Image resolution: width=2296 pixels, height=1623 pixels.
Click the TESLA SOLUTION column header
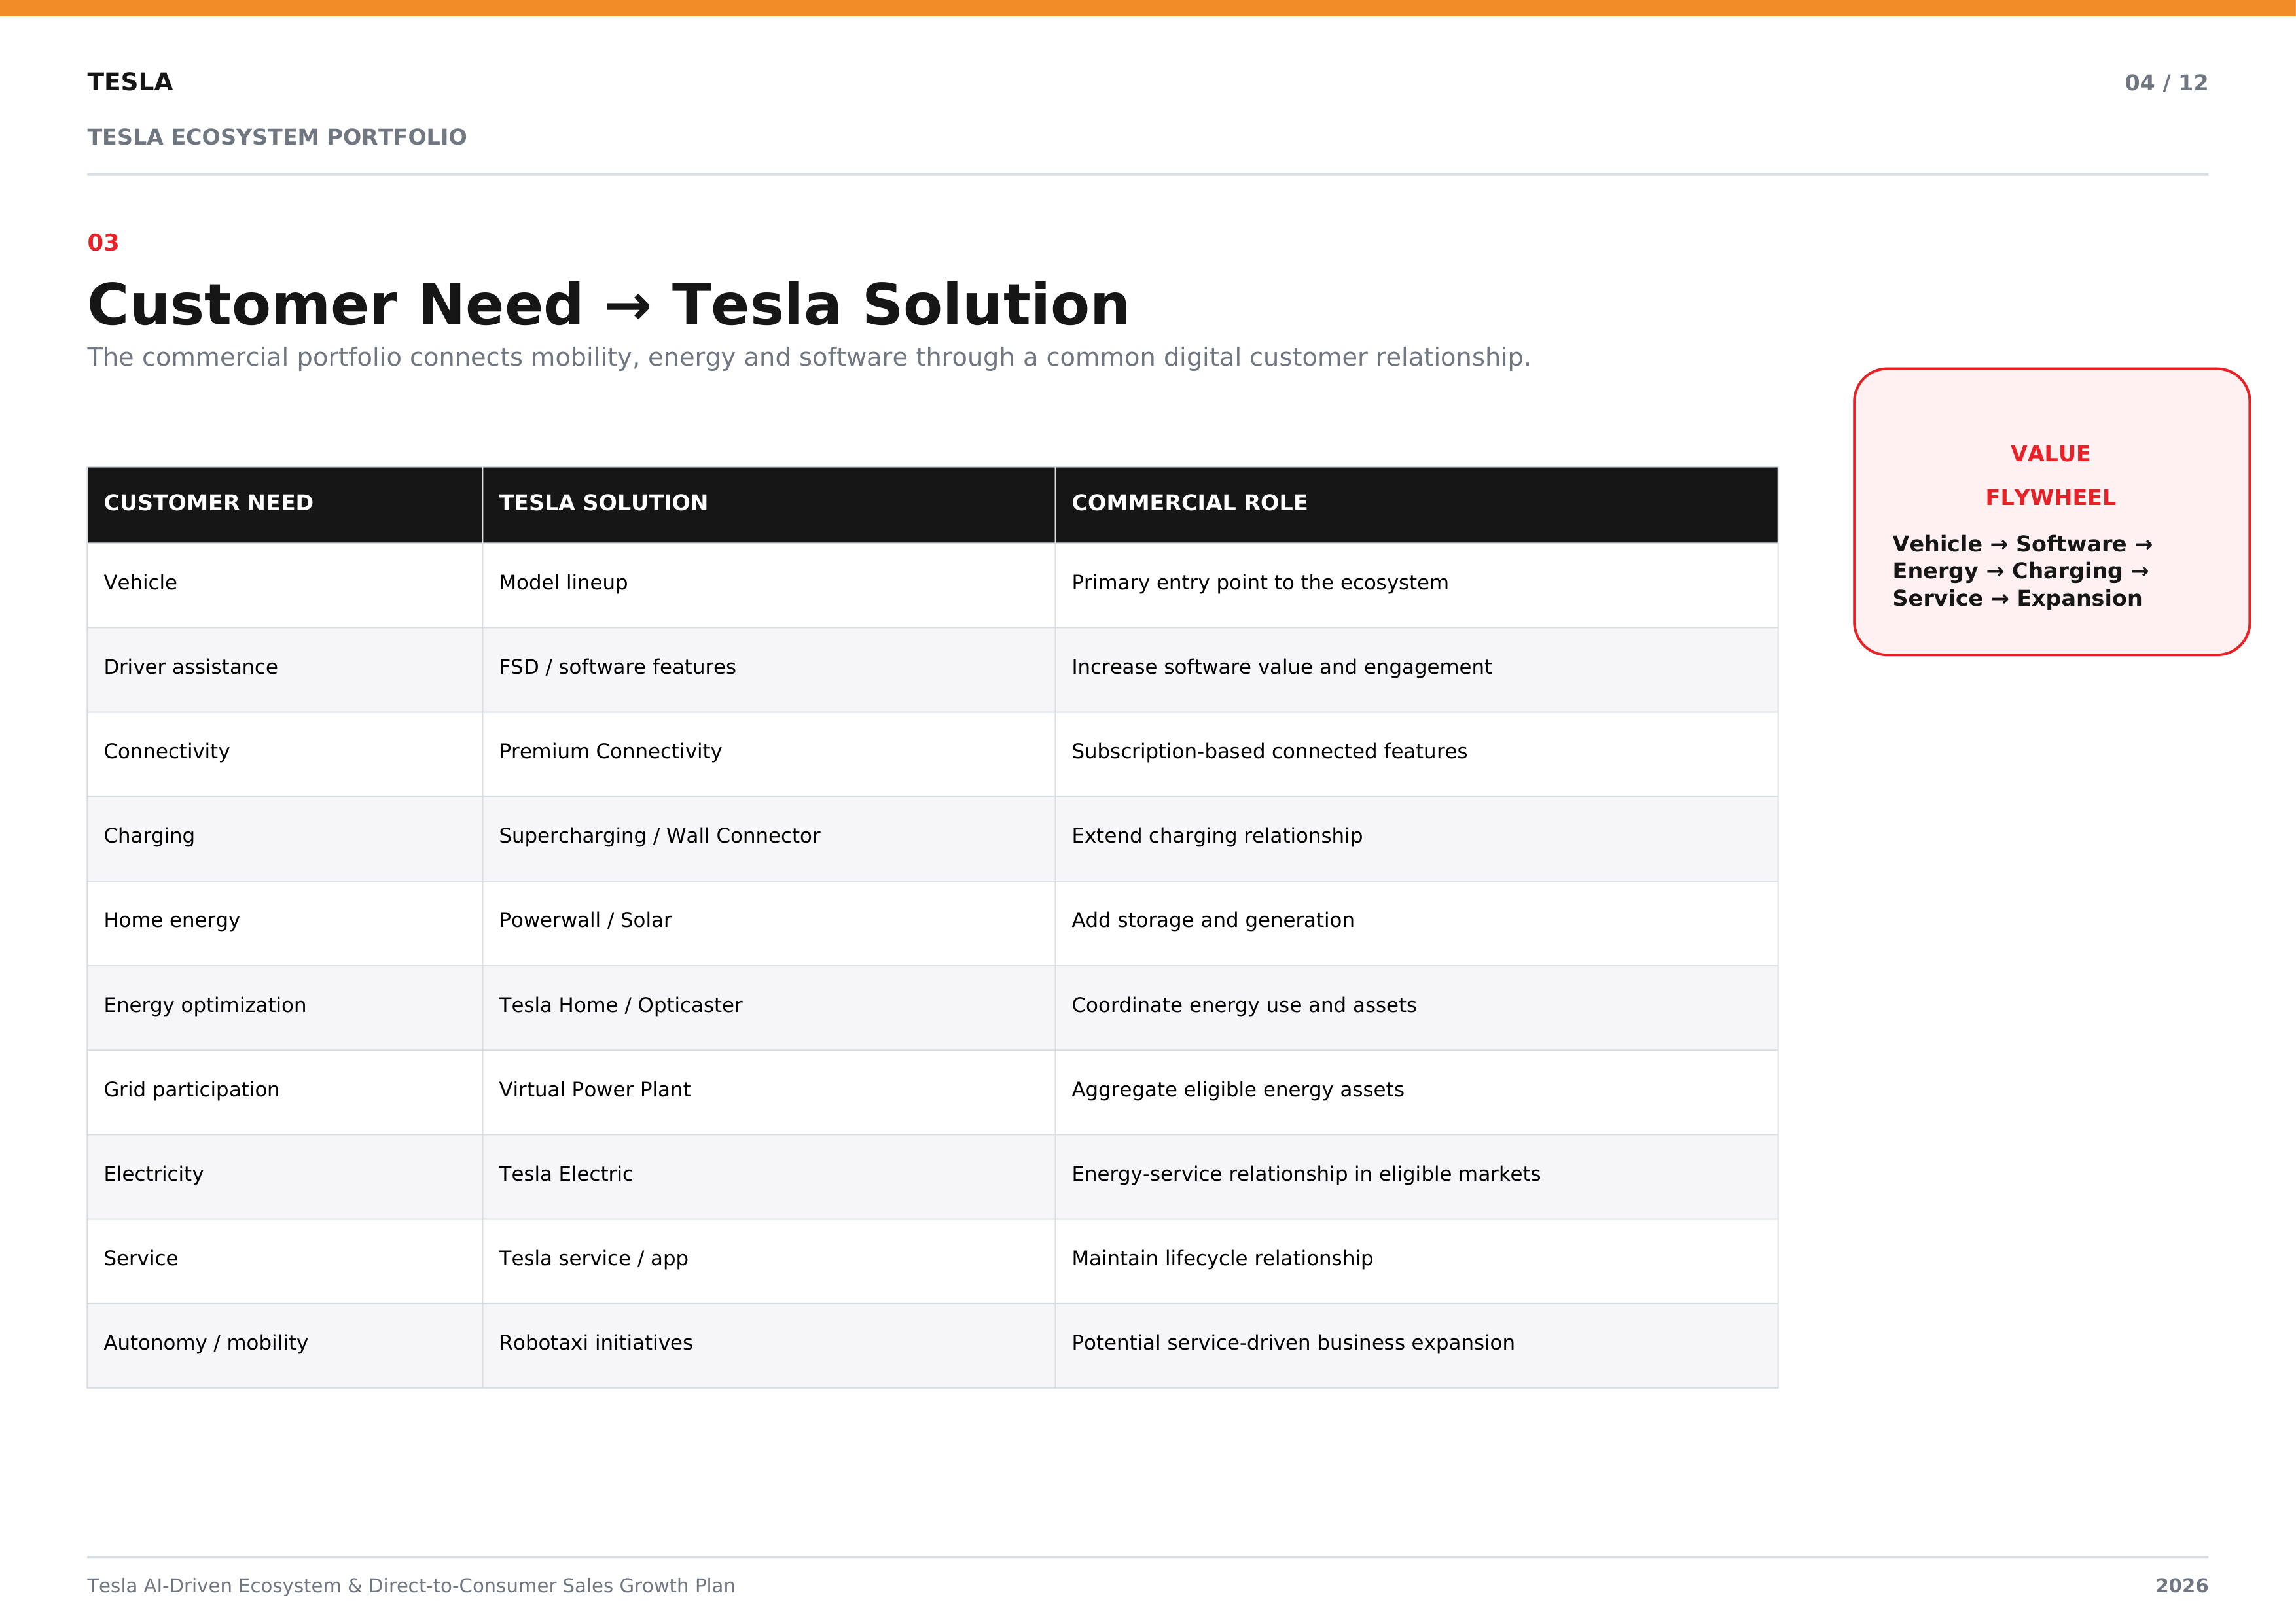click(x=769, y=504)
